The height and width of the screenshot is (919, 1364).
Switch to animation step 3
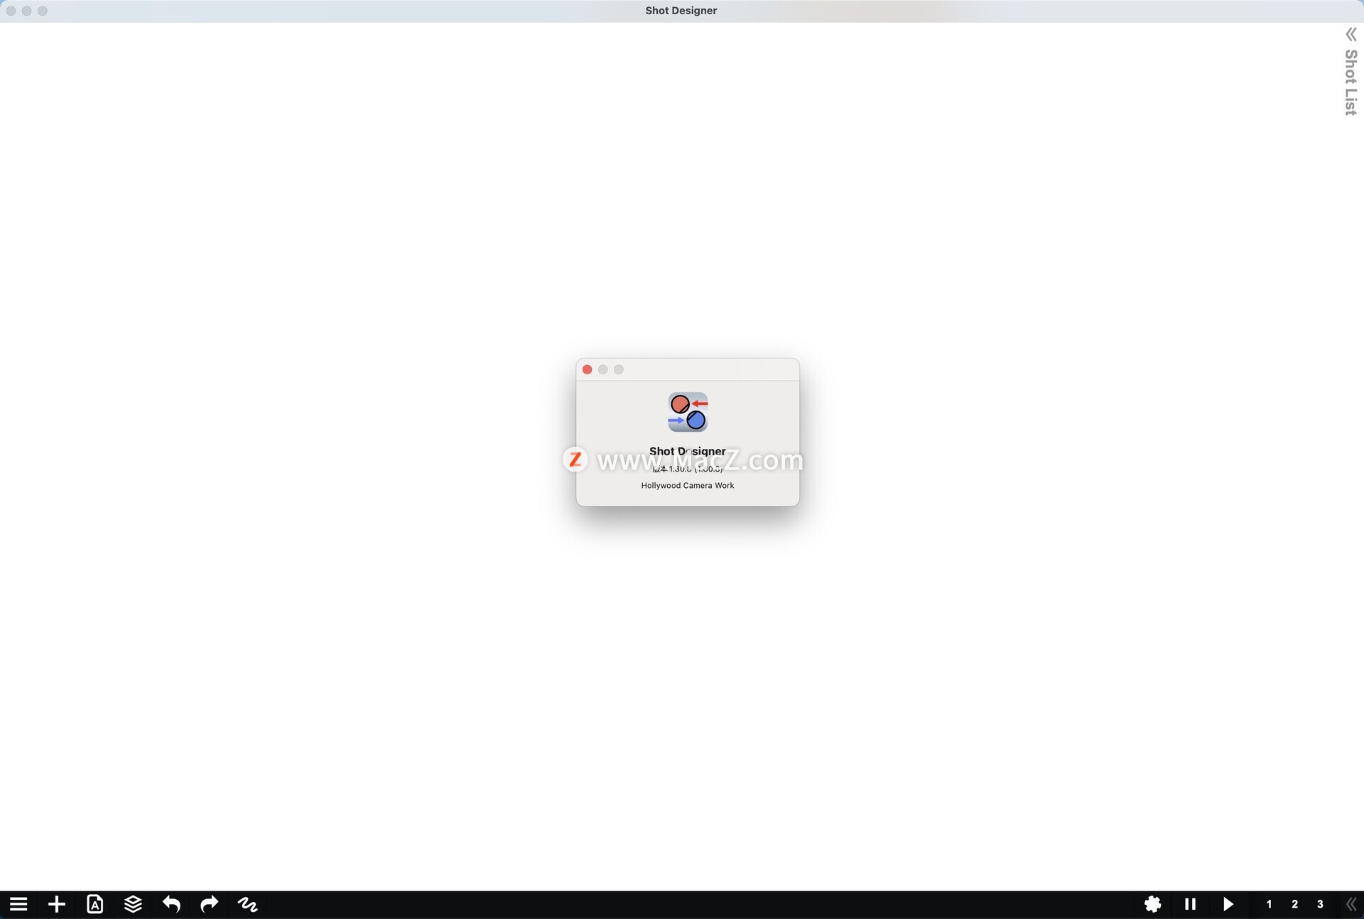(1320, 904)
